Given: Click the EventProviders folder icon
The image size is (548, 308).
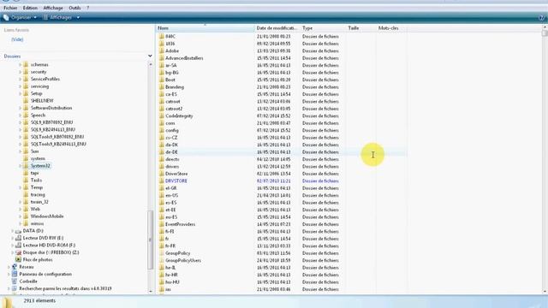Looking at the screenshot, I should pyautogui.click(x=161, y=224).
